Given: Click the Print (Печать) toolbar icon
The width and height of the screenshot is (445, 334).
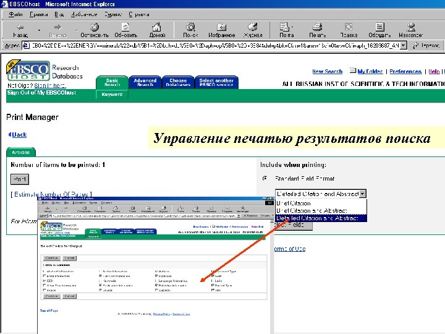Looking at the screenshot, I should (x=317, y=27).
